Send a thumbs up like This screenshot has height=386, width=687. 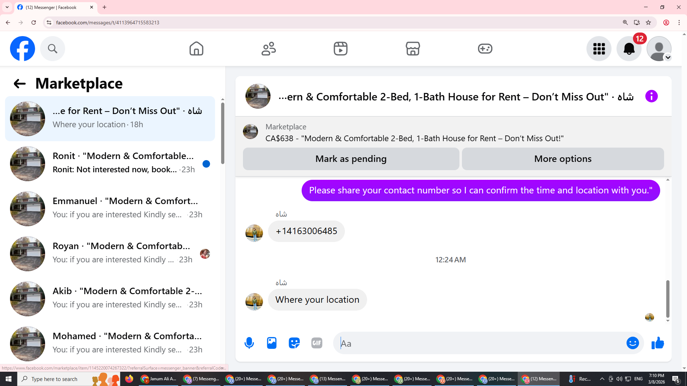[x=658, y=343]
